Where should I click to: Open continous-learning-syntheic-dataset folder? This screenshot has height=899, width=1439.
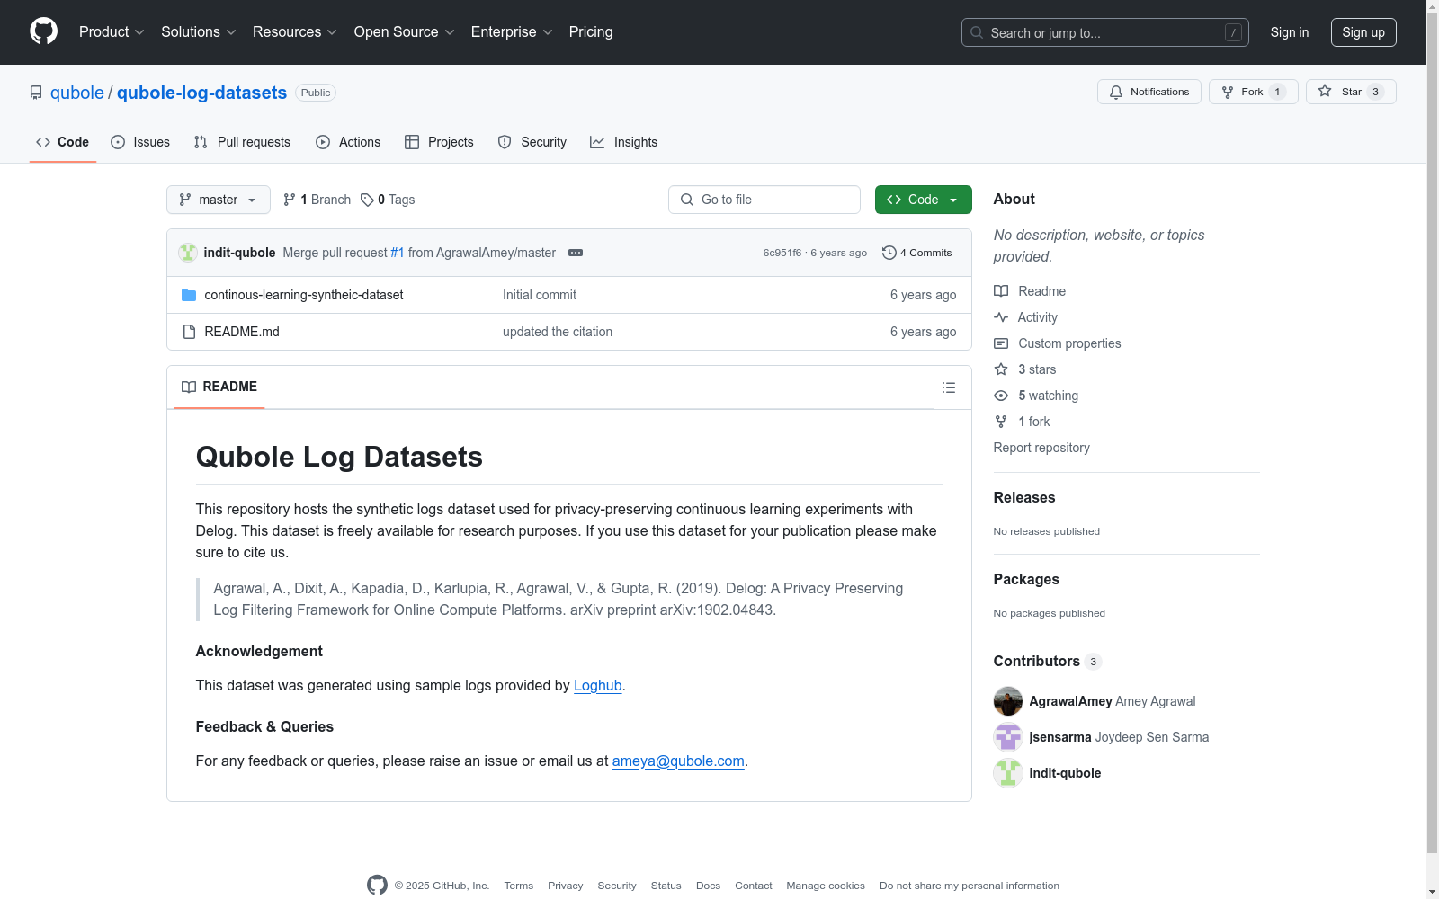pos(304,295)
